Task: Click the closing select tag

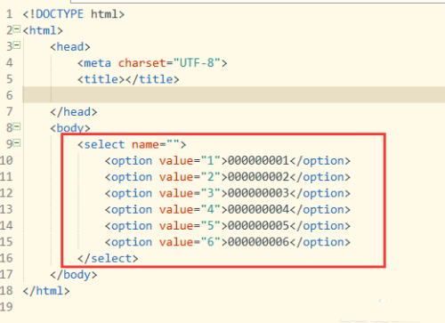Action: pos(108,258)
